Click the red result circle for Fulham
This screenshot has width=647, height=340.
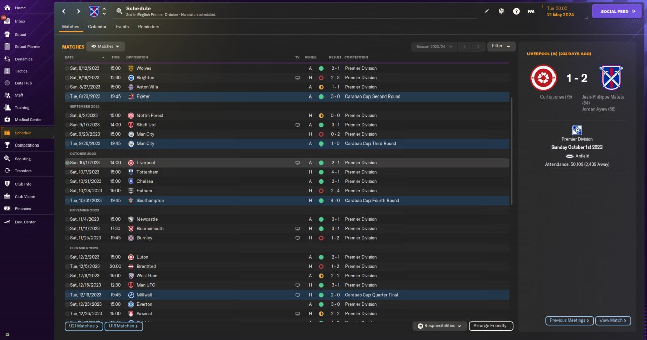click(321, 191)
